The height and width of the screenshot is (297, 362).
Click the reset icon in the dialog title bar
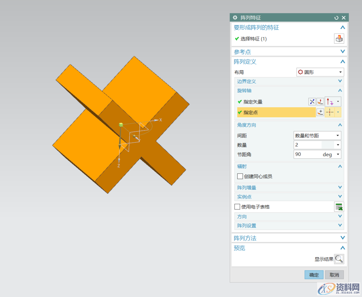coord(336,18)
